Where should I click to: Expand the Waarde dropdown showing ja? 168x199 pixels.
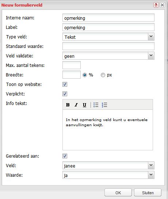(x=108, y=175)
